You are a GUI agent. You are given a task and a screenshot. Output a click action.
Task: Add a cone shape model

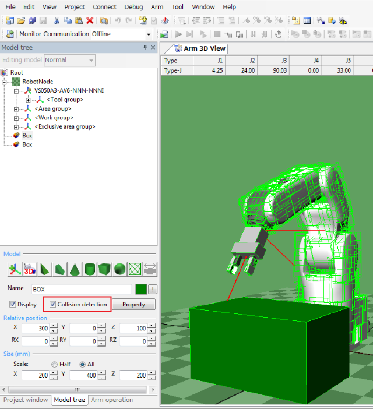click(x=75, y=269)
